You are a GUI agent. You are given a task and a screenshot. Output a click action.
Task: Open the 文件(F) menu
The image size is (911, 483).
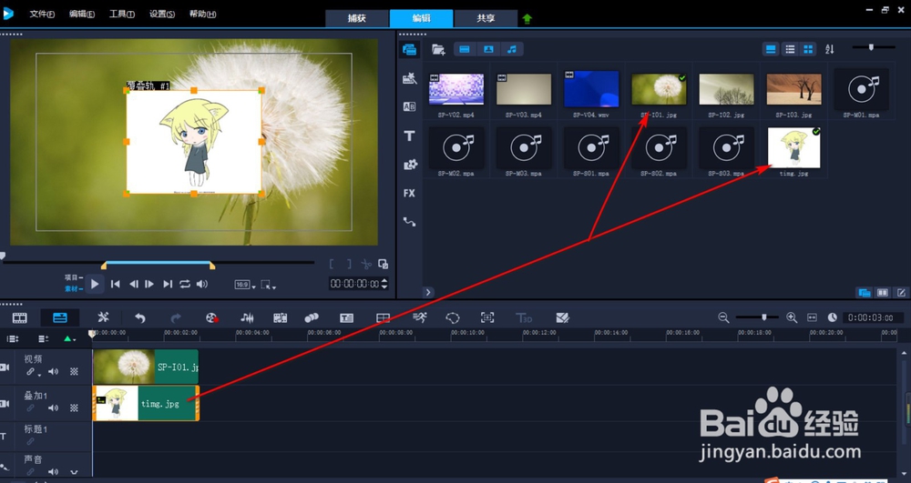[42, 14]
